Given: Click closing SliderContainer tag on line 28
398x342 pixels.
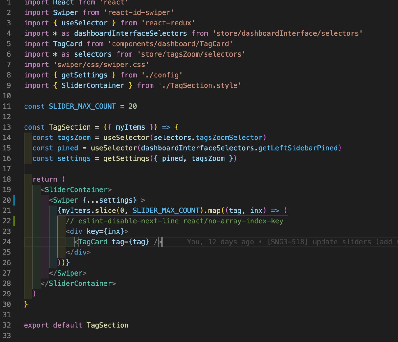Looking at the screenshot, I should (78, 284).
